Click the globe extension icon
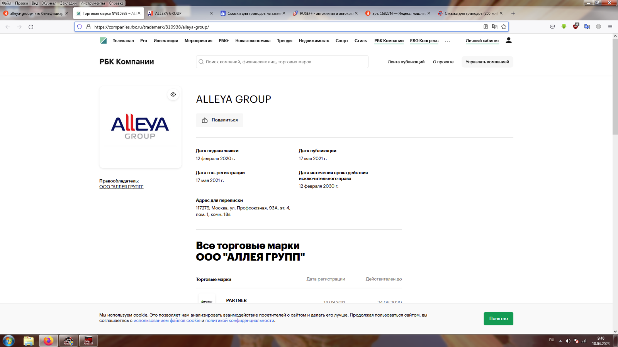Viewport: 618px width, 347px height. pos(599,27)
